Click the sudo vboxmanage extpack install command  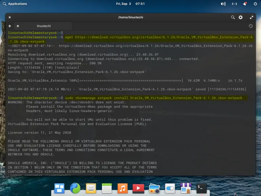pos(154,98)
